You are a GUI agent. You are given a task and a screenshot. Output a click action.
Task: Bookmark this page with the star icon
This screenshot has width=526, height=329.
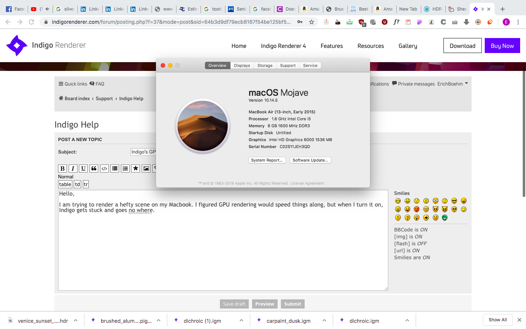tap(312, 22)
